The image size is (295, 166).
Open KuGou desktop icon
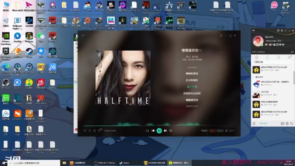(x=17, y=84)
